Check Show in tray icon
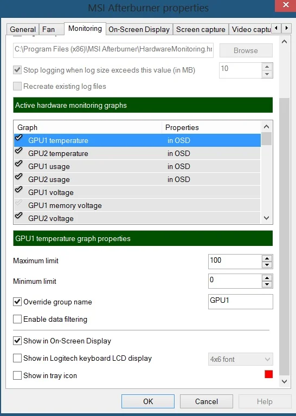The image size is (296, 416). click(x=17, y=375)
